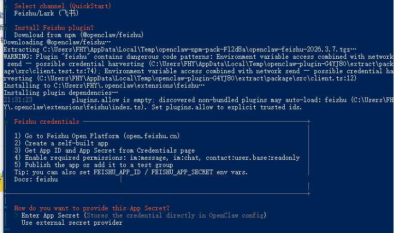
Task: Click the App Secret question prompt text
Action: 92,208
